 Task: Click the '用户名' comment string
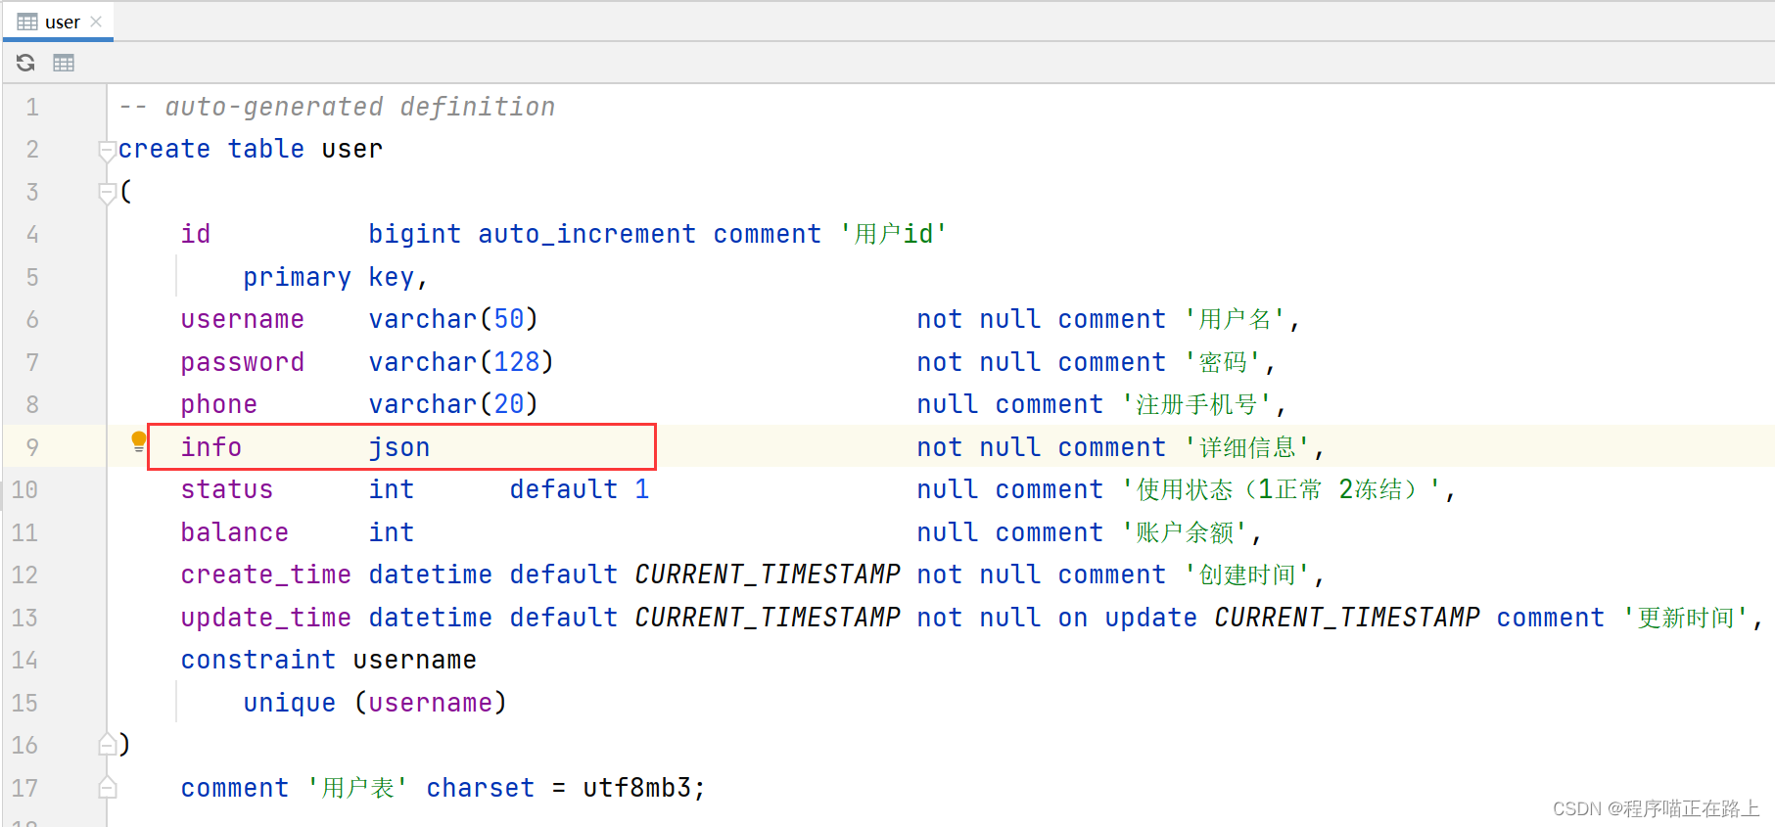coord(1236,319)
